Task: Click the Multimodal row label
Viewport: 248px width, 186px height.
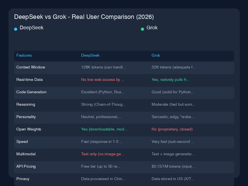Action: point(26,154)
